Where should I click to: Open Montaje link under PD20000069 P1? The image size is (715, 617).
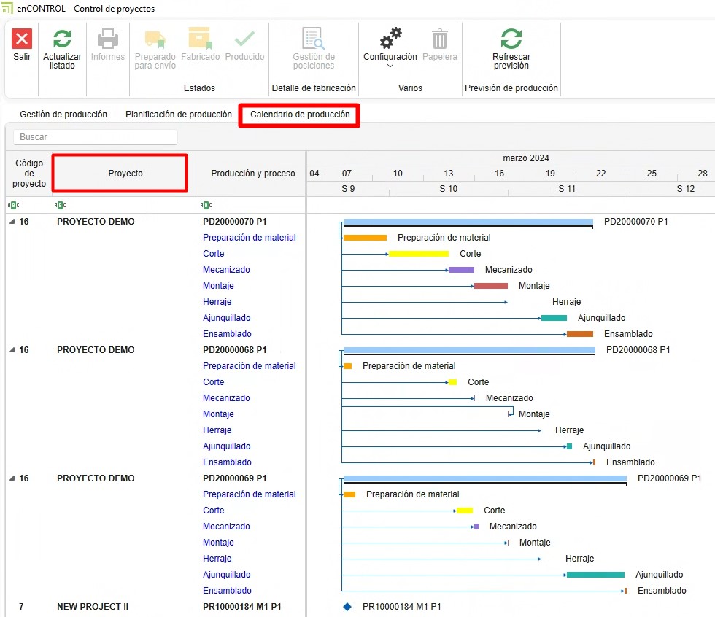click(x=218, y=543)
